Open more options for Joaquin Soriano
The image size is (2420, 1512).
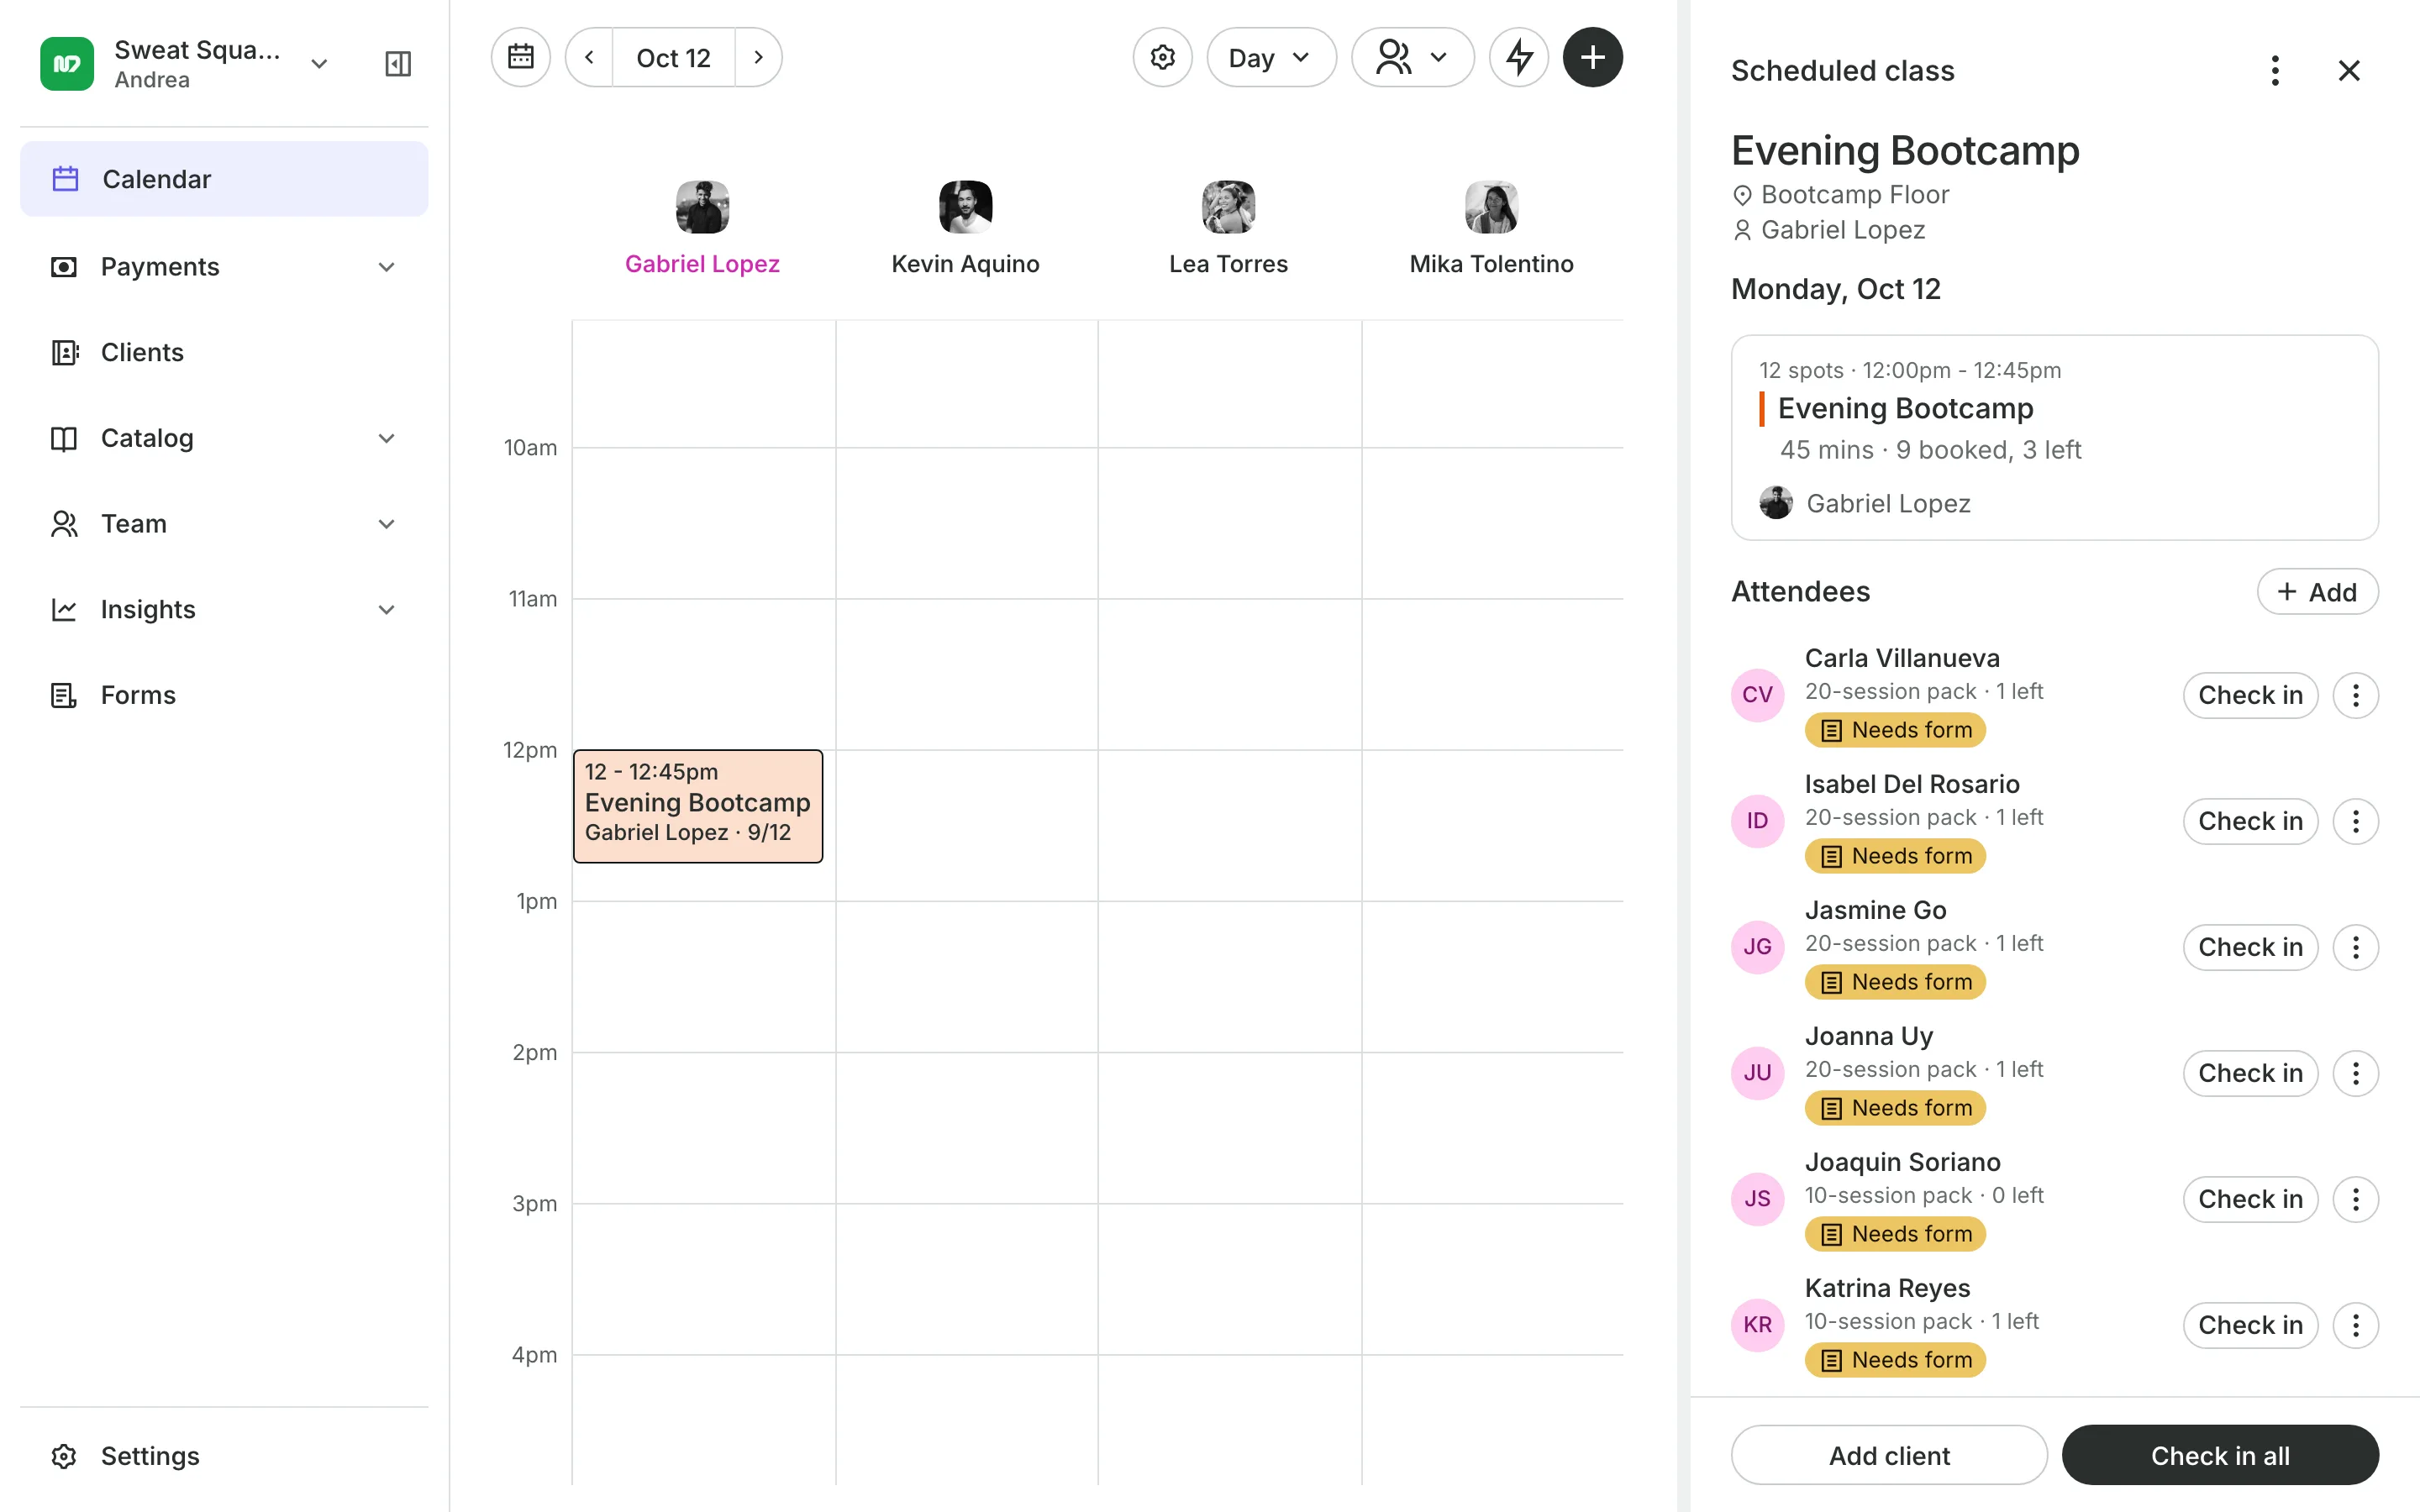pos(2355,1199)
